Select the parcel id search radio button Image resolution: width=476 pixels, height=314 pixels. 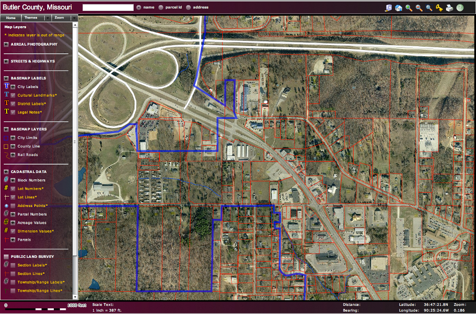(161, 8)
